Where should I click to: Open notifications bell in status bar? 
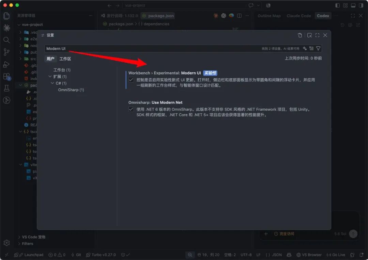[x=362, y=255]
